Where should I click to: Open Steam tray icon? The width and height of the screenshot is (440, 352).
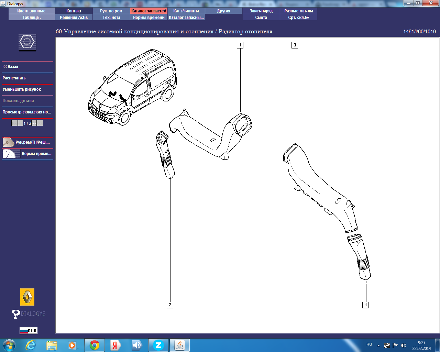(x=387, y=345)
